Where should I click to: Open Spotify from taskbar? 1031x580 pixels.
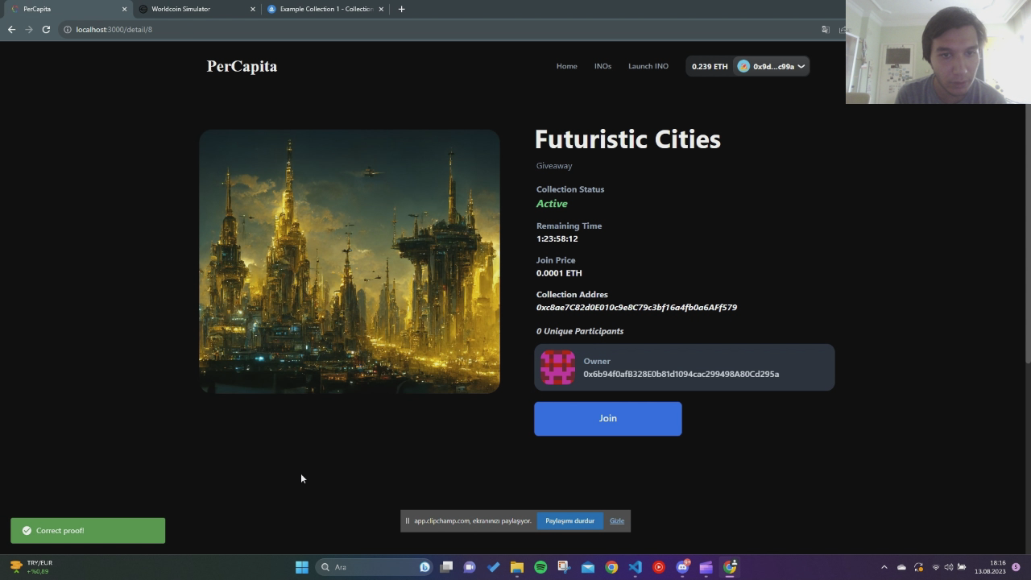click(x=540, y=567)
